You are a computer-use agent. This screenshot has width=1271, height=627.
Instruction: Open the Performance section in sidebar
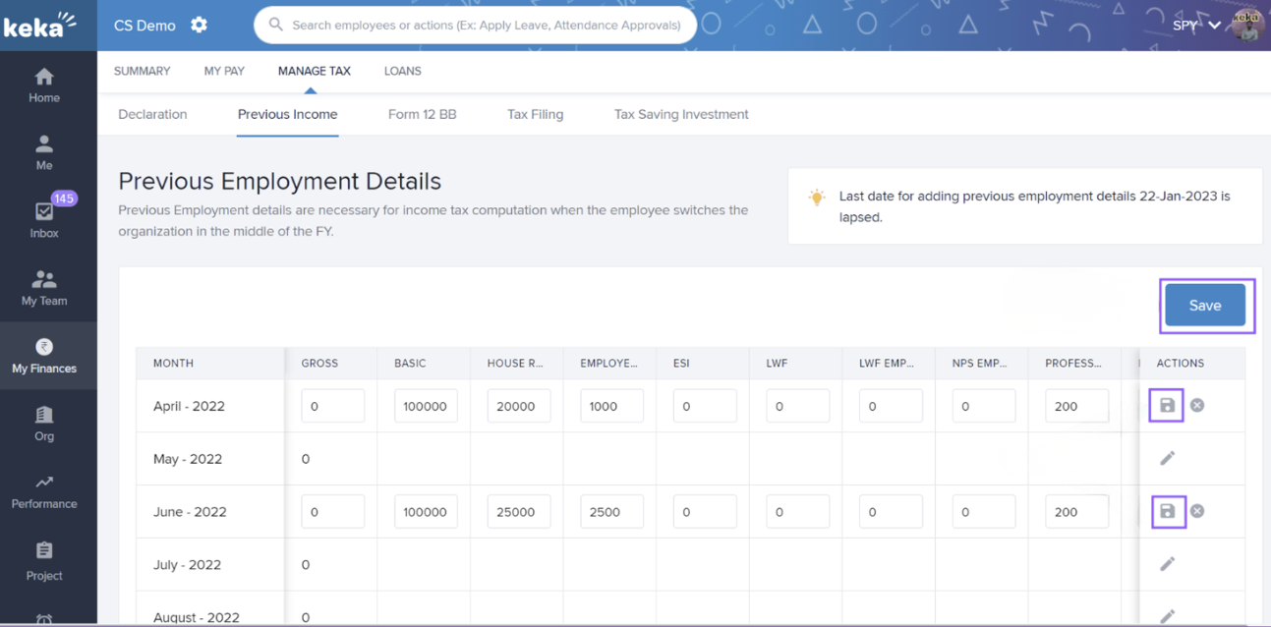pos(44,491)
